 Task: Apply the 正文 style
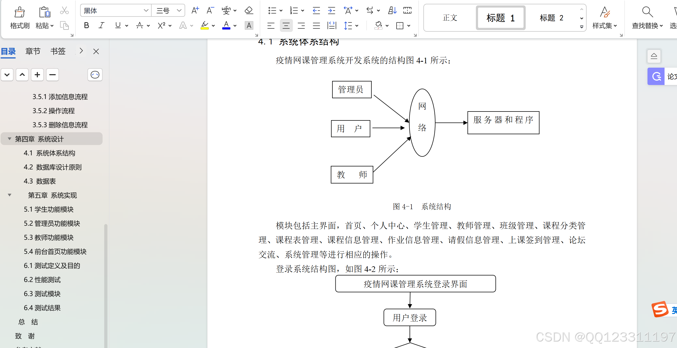tap(450, 18)
